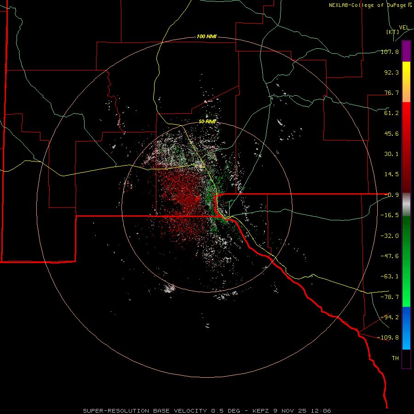Viewport: 414px width, 414px height.
Task: Pick the purple segment of the color bar
Action: 406,51
